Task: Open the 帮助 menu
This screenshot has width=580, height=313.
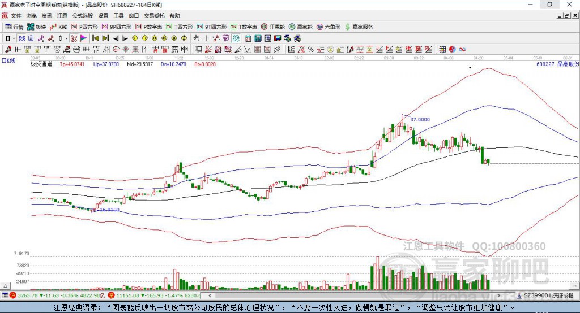Action: pyautogui.click(x=174, y=15)
